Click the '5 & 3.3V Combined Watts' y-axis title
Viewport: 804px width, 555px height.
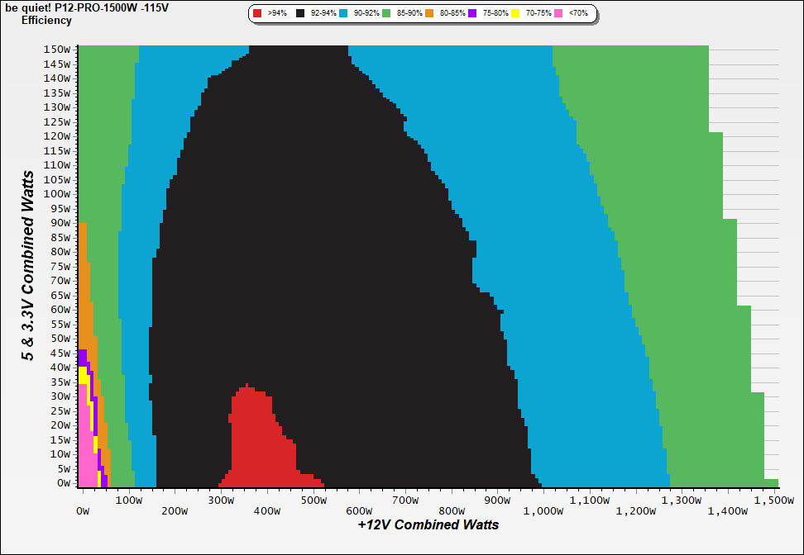(28, 264)
